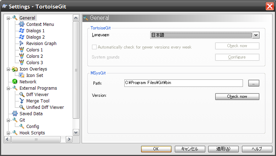The image size is (276, 156).
Task: Click the wrench icon in the General panel header
Action: click(86, 18)
